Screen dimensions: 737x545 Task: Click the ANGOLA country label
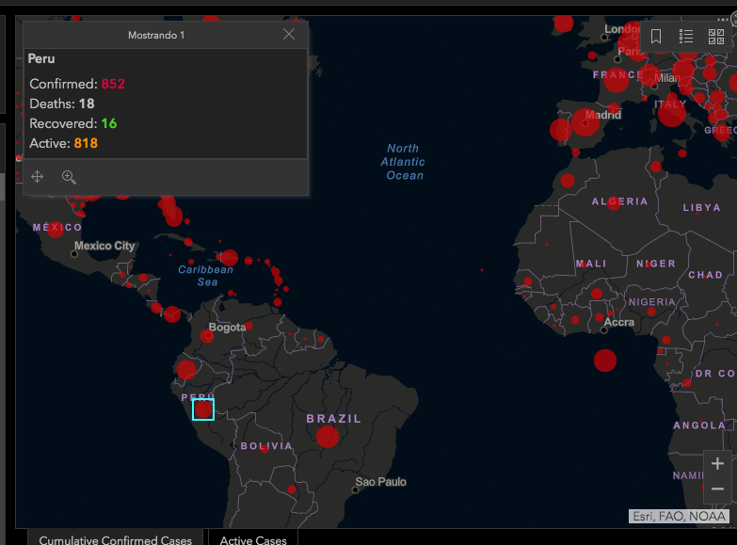[699, 425]
